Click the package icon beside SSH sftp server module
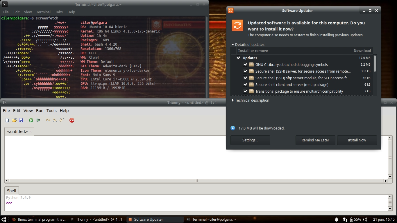397x223 pixels. point(251,78)
